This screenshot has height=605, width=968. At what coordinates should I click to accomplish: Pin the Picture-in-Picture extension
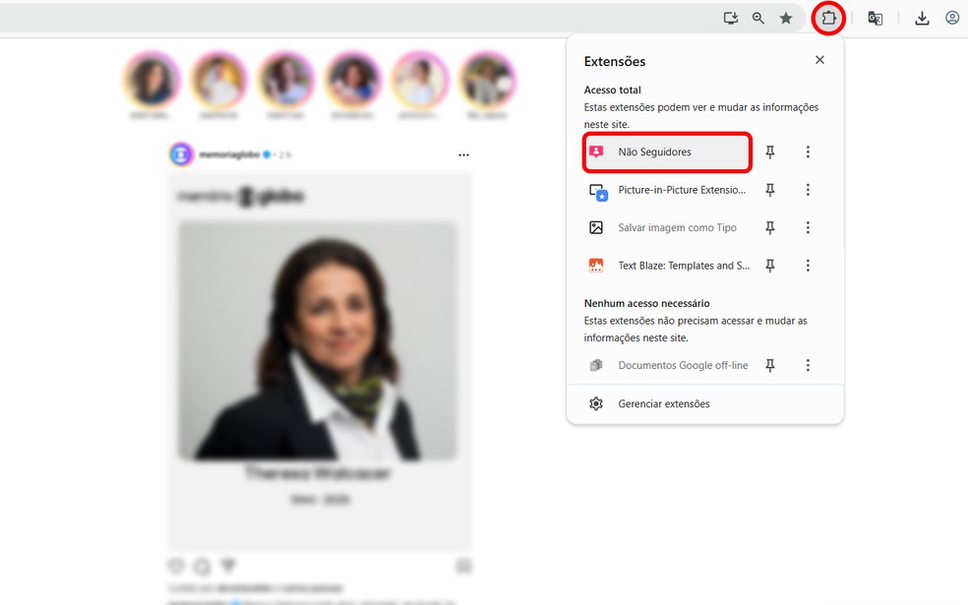(x=770, y=190)
